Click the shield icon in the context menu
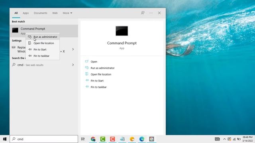 29,37
